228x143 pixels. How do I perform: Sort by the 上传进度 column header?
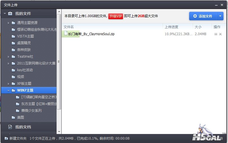point(171,27)
